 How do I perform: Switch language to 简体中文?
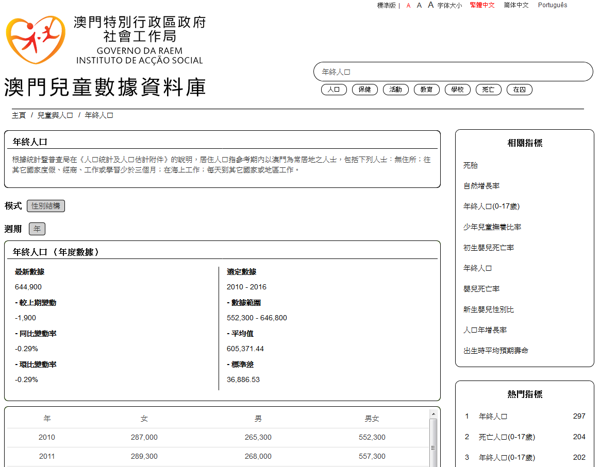coord(516,5)
